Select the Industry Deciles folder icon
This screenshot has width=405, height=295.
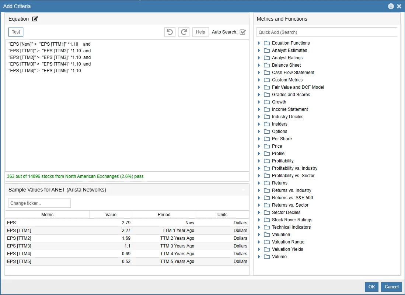pos(267,117)
